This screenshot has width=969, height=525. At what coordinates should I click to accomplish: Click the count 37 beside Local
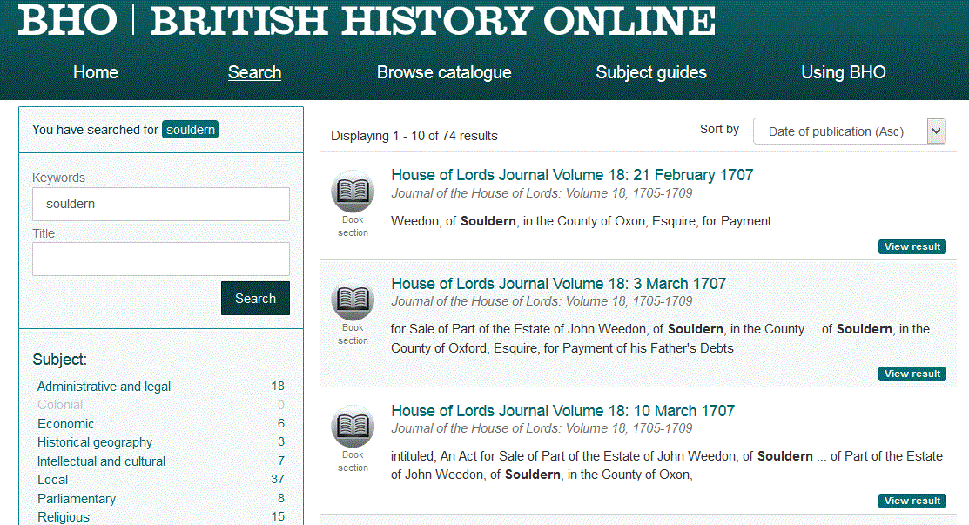click(278, 480)
